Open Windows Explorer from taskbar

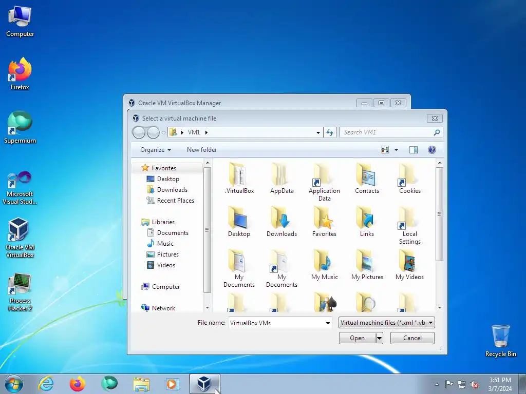tap(141, 384)
